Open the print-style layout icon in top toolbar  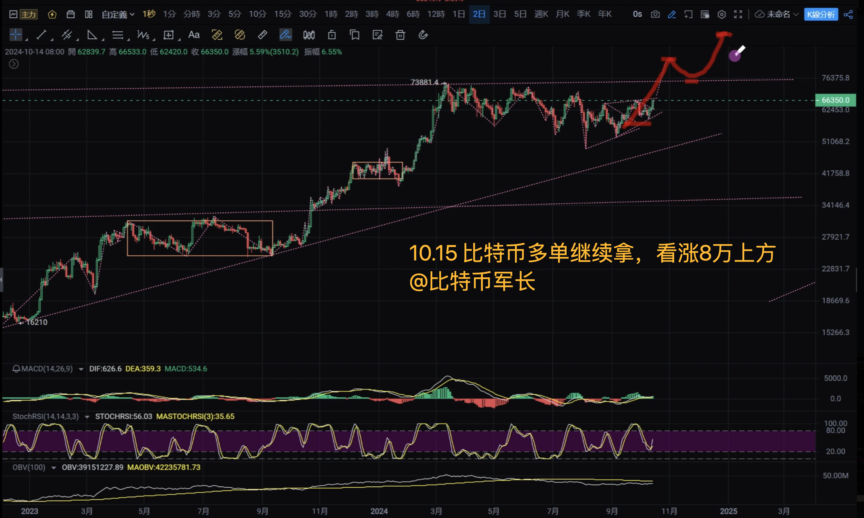tap(70, 14)
